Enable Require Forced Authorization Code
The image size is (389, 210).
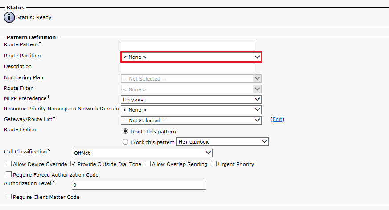click(x=9, y=175)
